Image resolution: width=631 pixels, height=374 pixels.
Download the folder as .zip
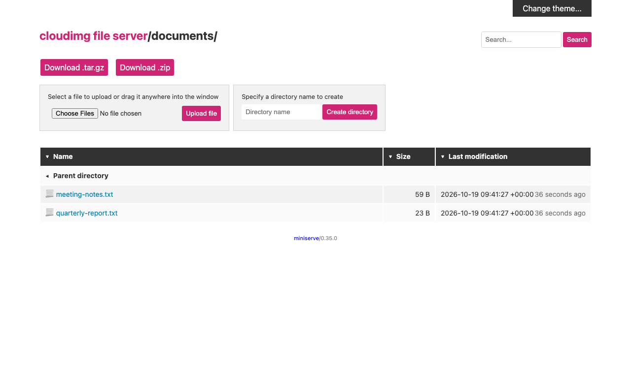click(145, 67)
